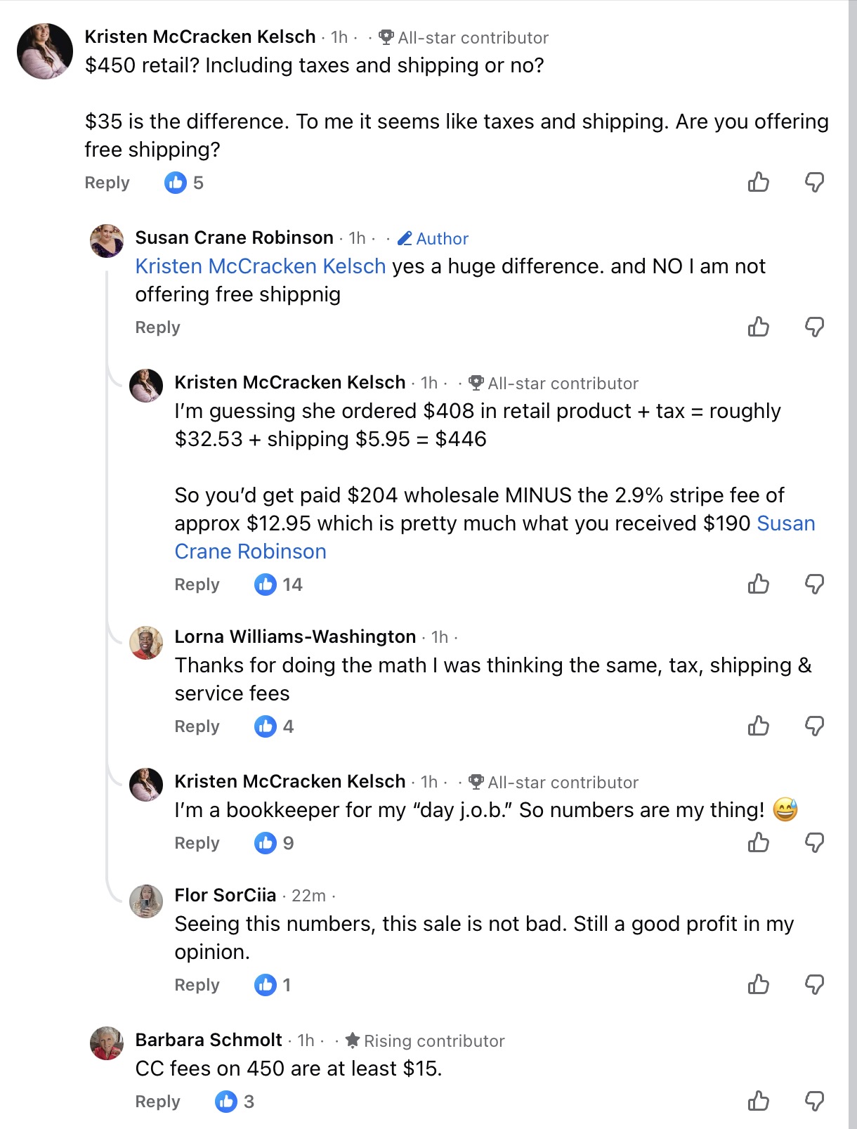The image size is (857, 1129).
Task: Reply to Flor SorCiia's comment
Action: click(x=197, y=985)
